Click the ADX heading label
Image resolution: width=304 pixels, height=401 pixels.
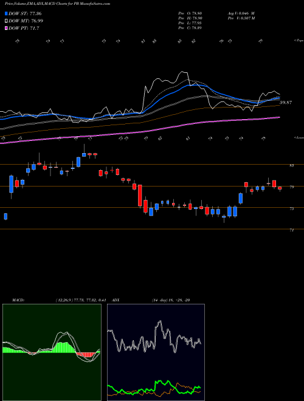(x=116, y=300)
